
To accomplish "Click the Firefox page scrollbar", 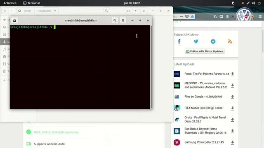I will [263, 41].
